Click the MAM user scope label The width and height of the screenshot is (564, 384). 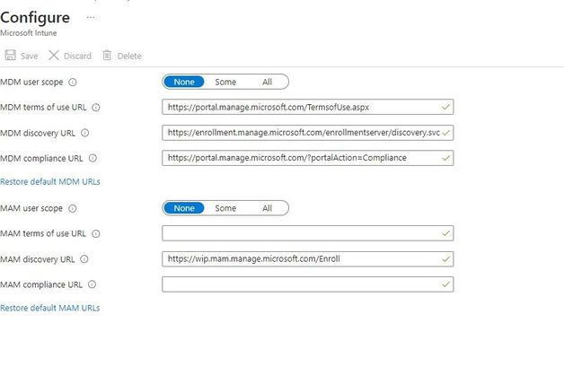(31, 209)
